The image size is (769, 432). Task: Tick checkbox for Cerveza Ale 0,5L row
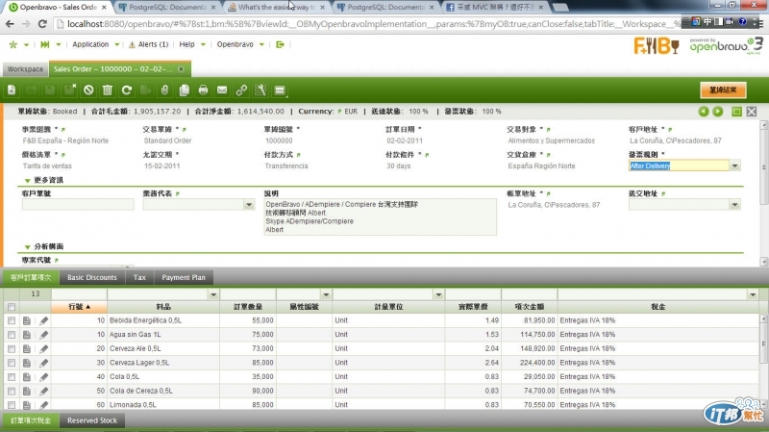pyautogui.click(x=12, y=349)
